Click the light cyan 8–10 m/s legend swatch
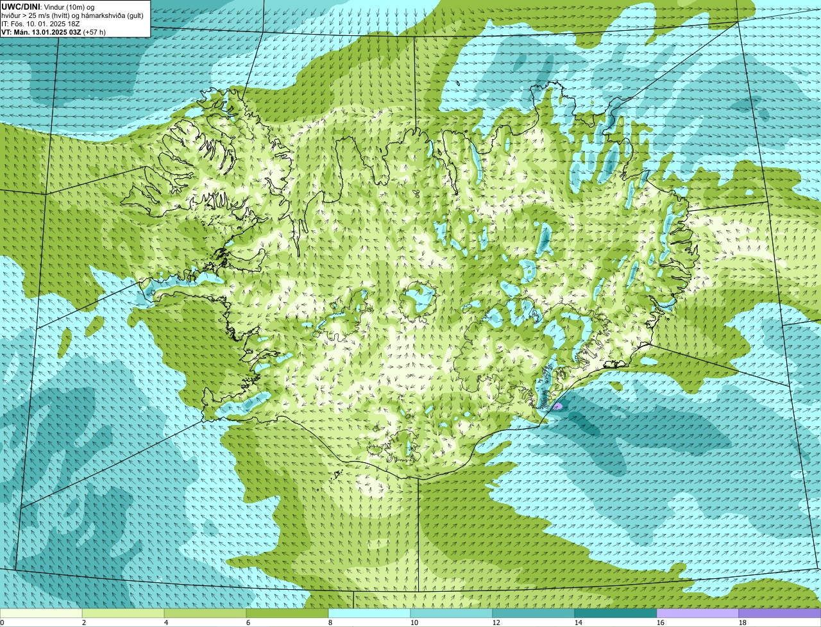Image resolution: width=821 pixels, height=627 pixels. [x=369, y=613]
